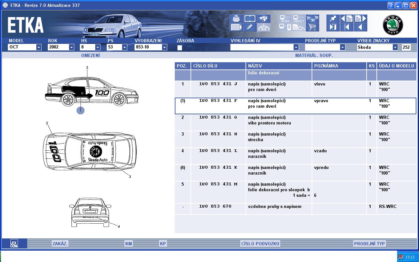
Task: Expand the MODEL dropdown
Action: 39,47
